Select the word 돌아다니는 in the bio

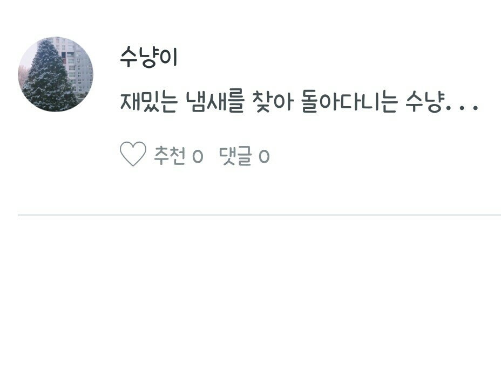(349, 102)
